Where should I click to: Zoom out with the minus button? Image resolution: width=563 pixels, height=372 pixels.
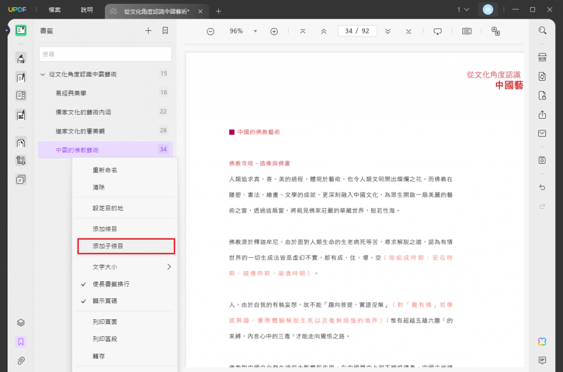pos(211,31)
